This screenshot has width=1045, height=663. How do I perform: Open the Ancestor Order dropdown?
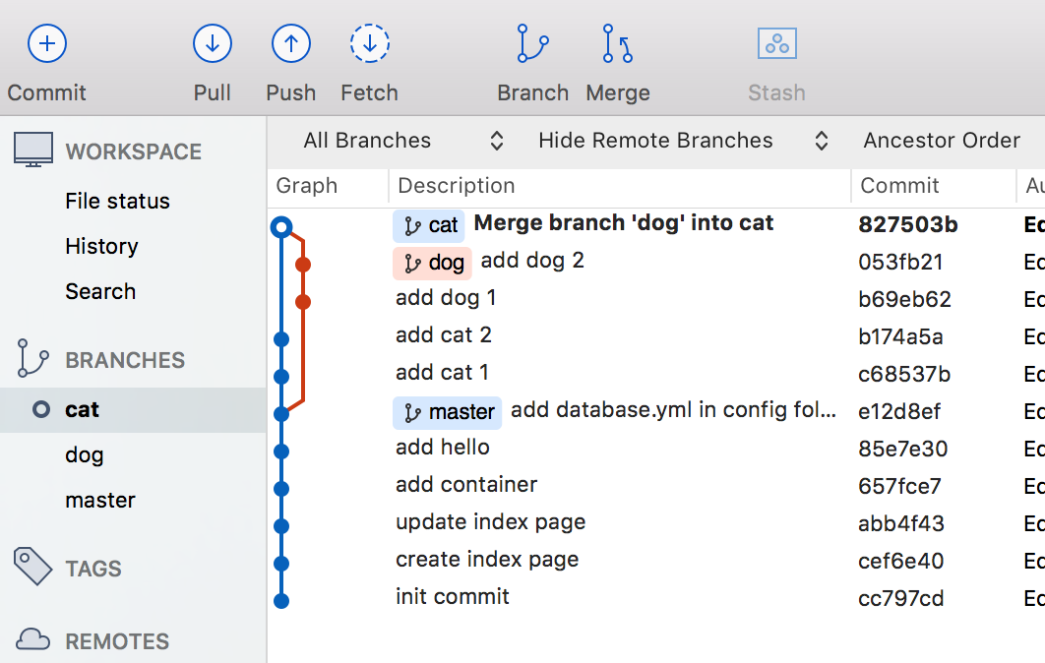[x=941, y=140]
